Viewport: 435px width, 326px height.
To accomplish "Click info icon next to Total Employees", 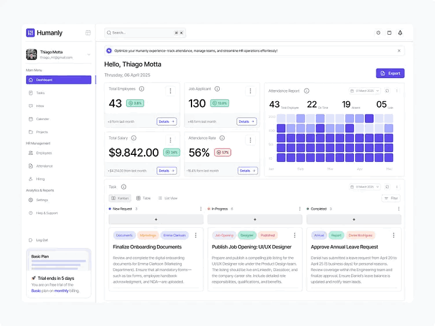I will pyautogui.click(x=142, y=89).
